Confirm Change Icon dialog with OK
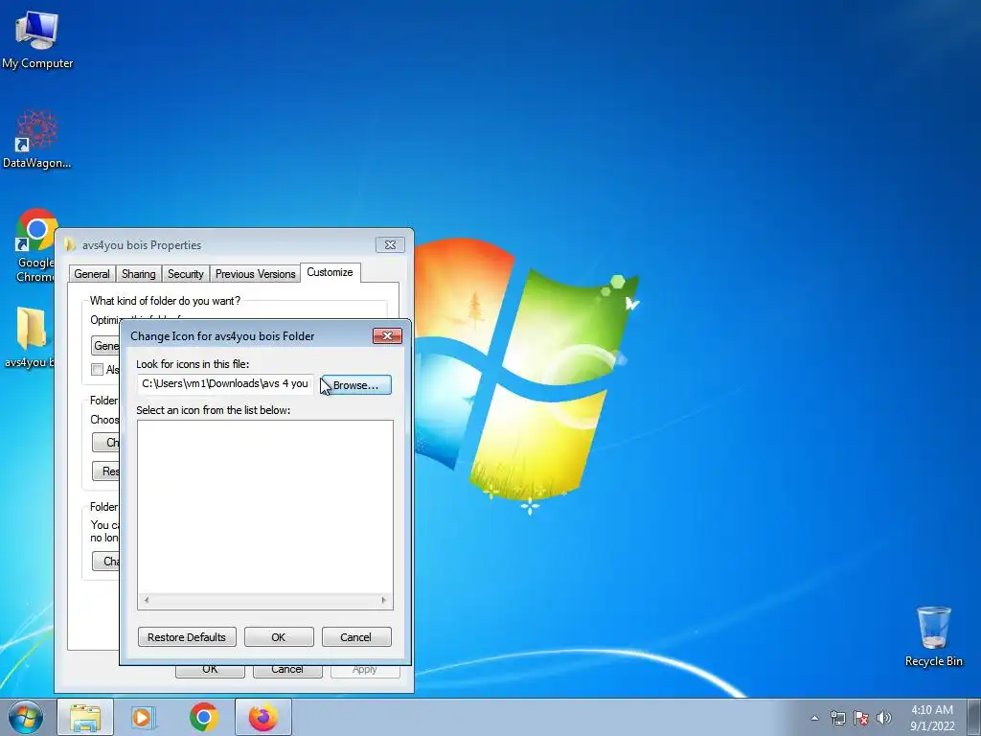This screenshot has height=736, width=981. tap(279, 637)
